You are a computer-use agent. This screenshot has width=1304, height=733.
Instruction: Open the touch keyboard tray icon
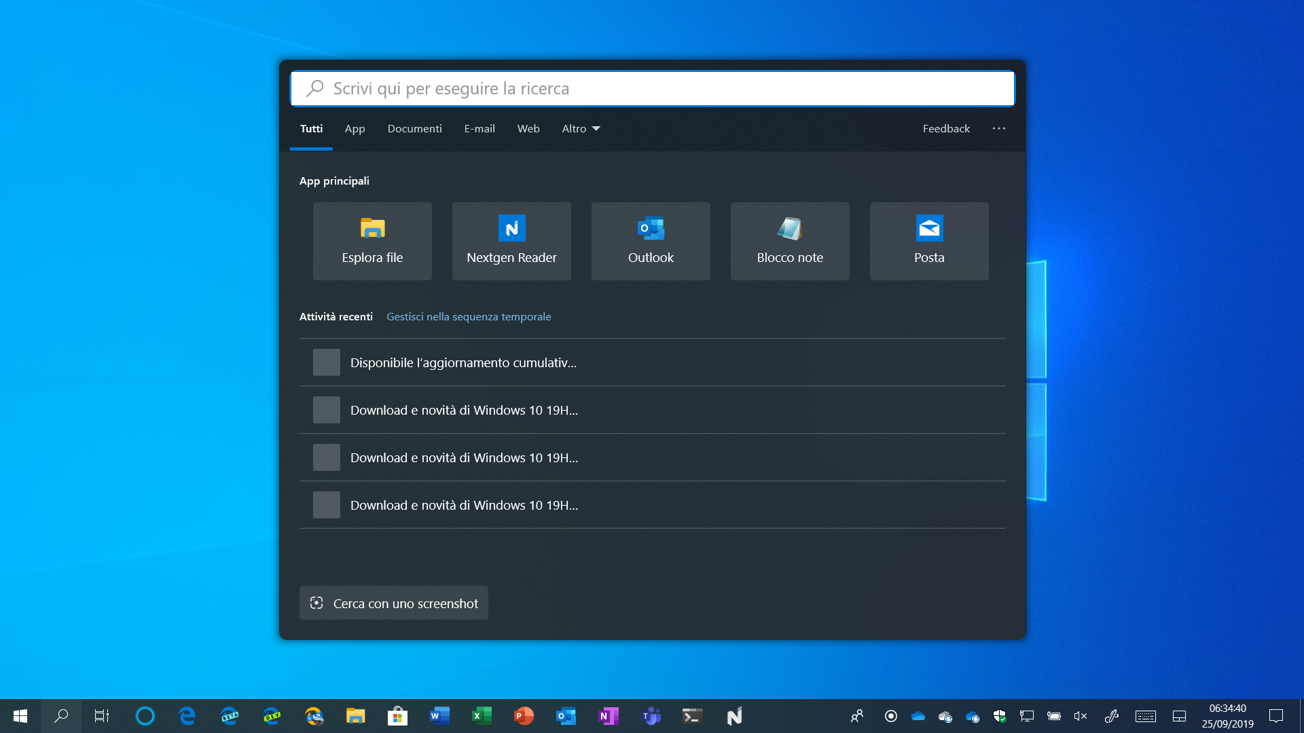click(1146, 716)
